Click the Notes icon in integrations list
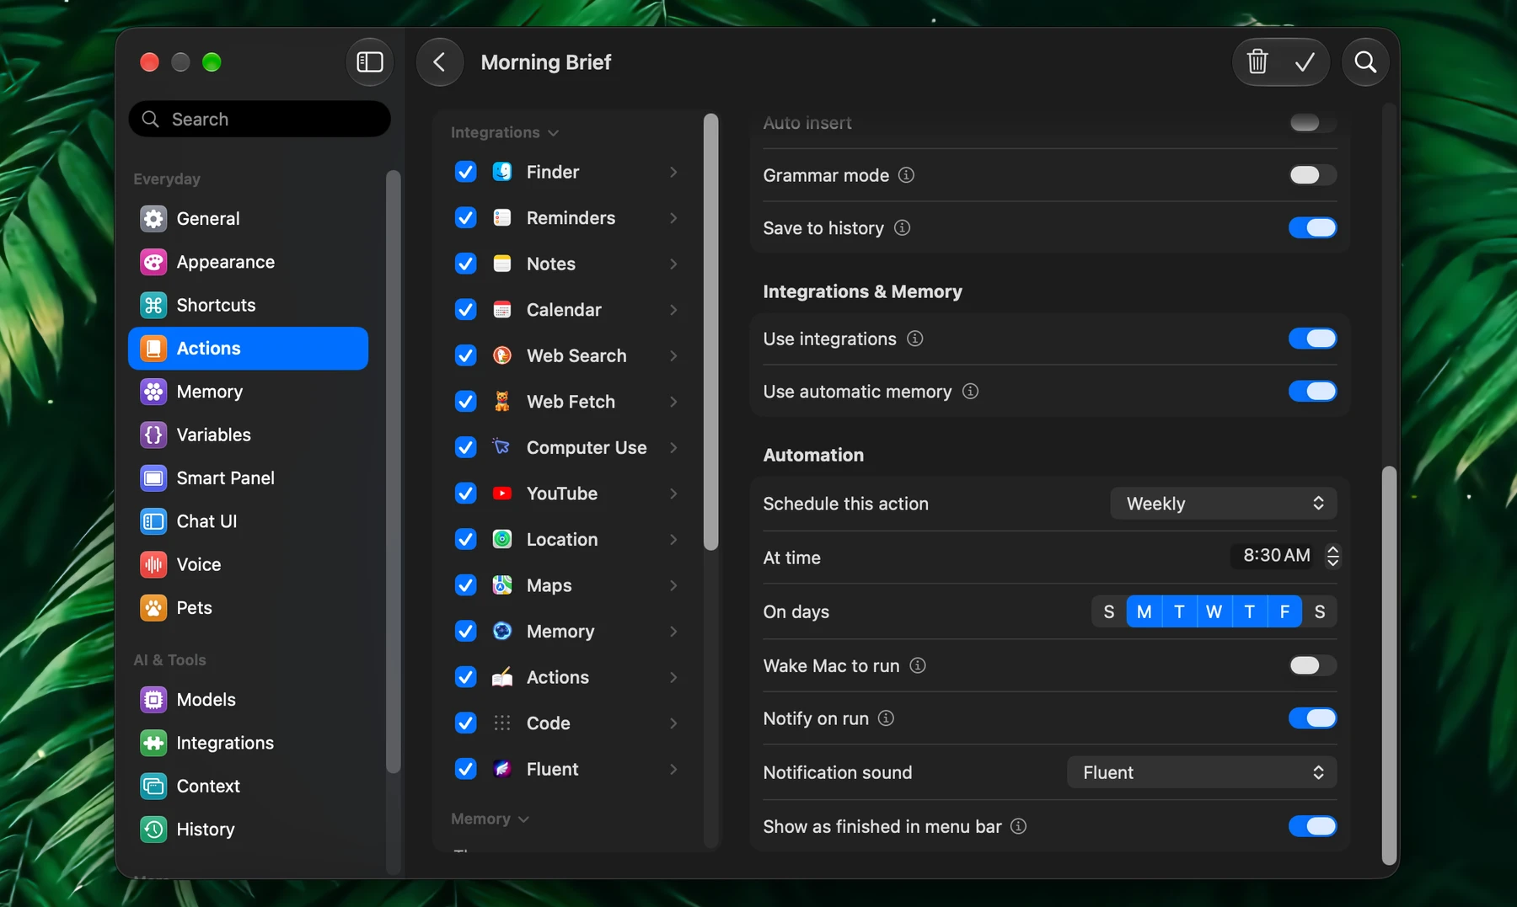The width and height of the screenshot is (1517, 907). (x=502, y=264)
